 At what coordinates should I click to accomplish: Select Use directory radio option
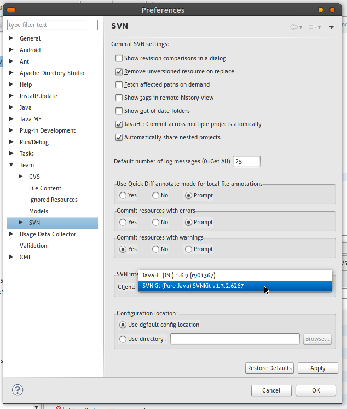pyautogui.click(x=123, y=339)
